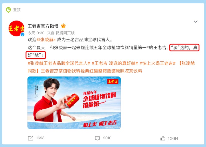Viewport: 206px width, 147px height.
Task: Open hashtag #怕上火喝王老吉#
Action: 157,63
